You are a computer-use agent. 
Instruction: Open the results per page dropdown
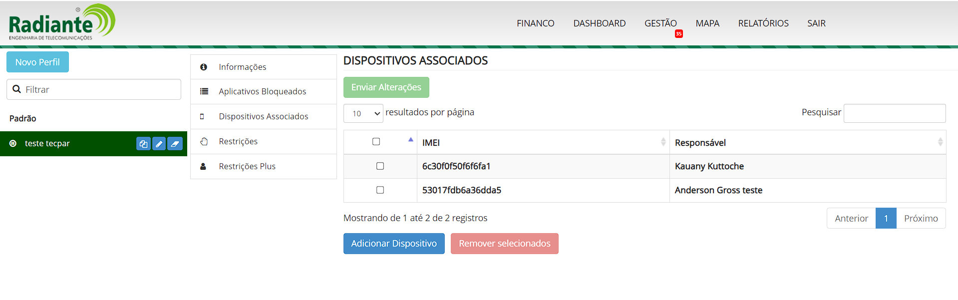(363, 113)
